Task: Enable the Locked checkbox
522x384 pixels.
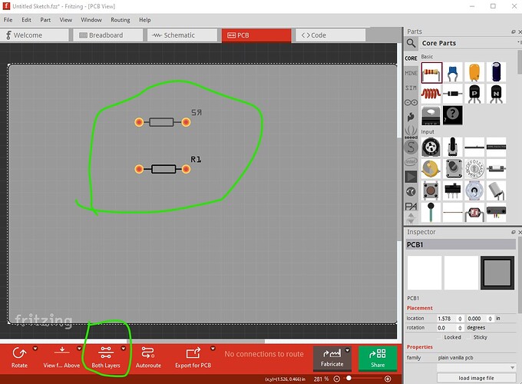Action: coord(440,337)
